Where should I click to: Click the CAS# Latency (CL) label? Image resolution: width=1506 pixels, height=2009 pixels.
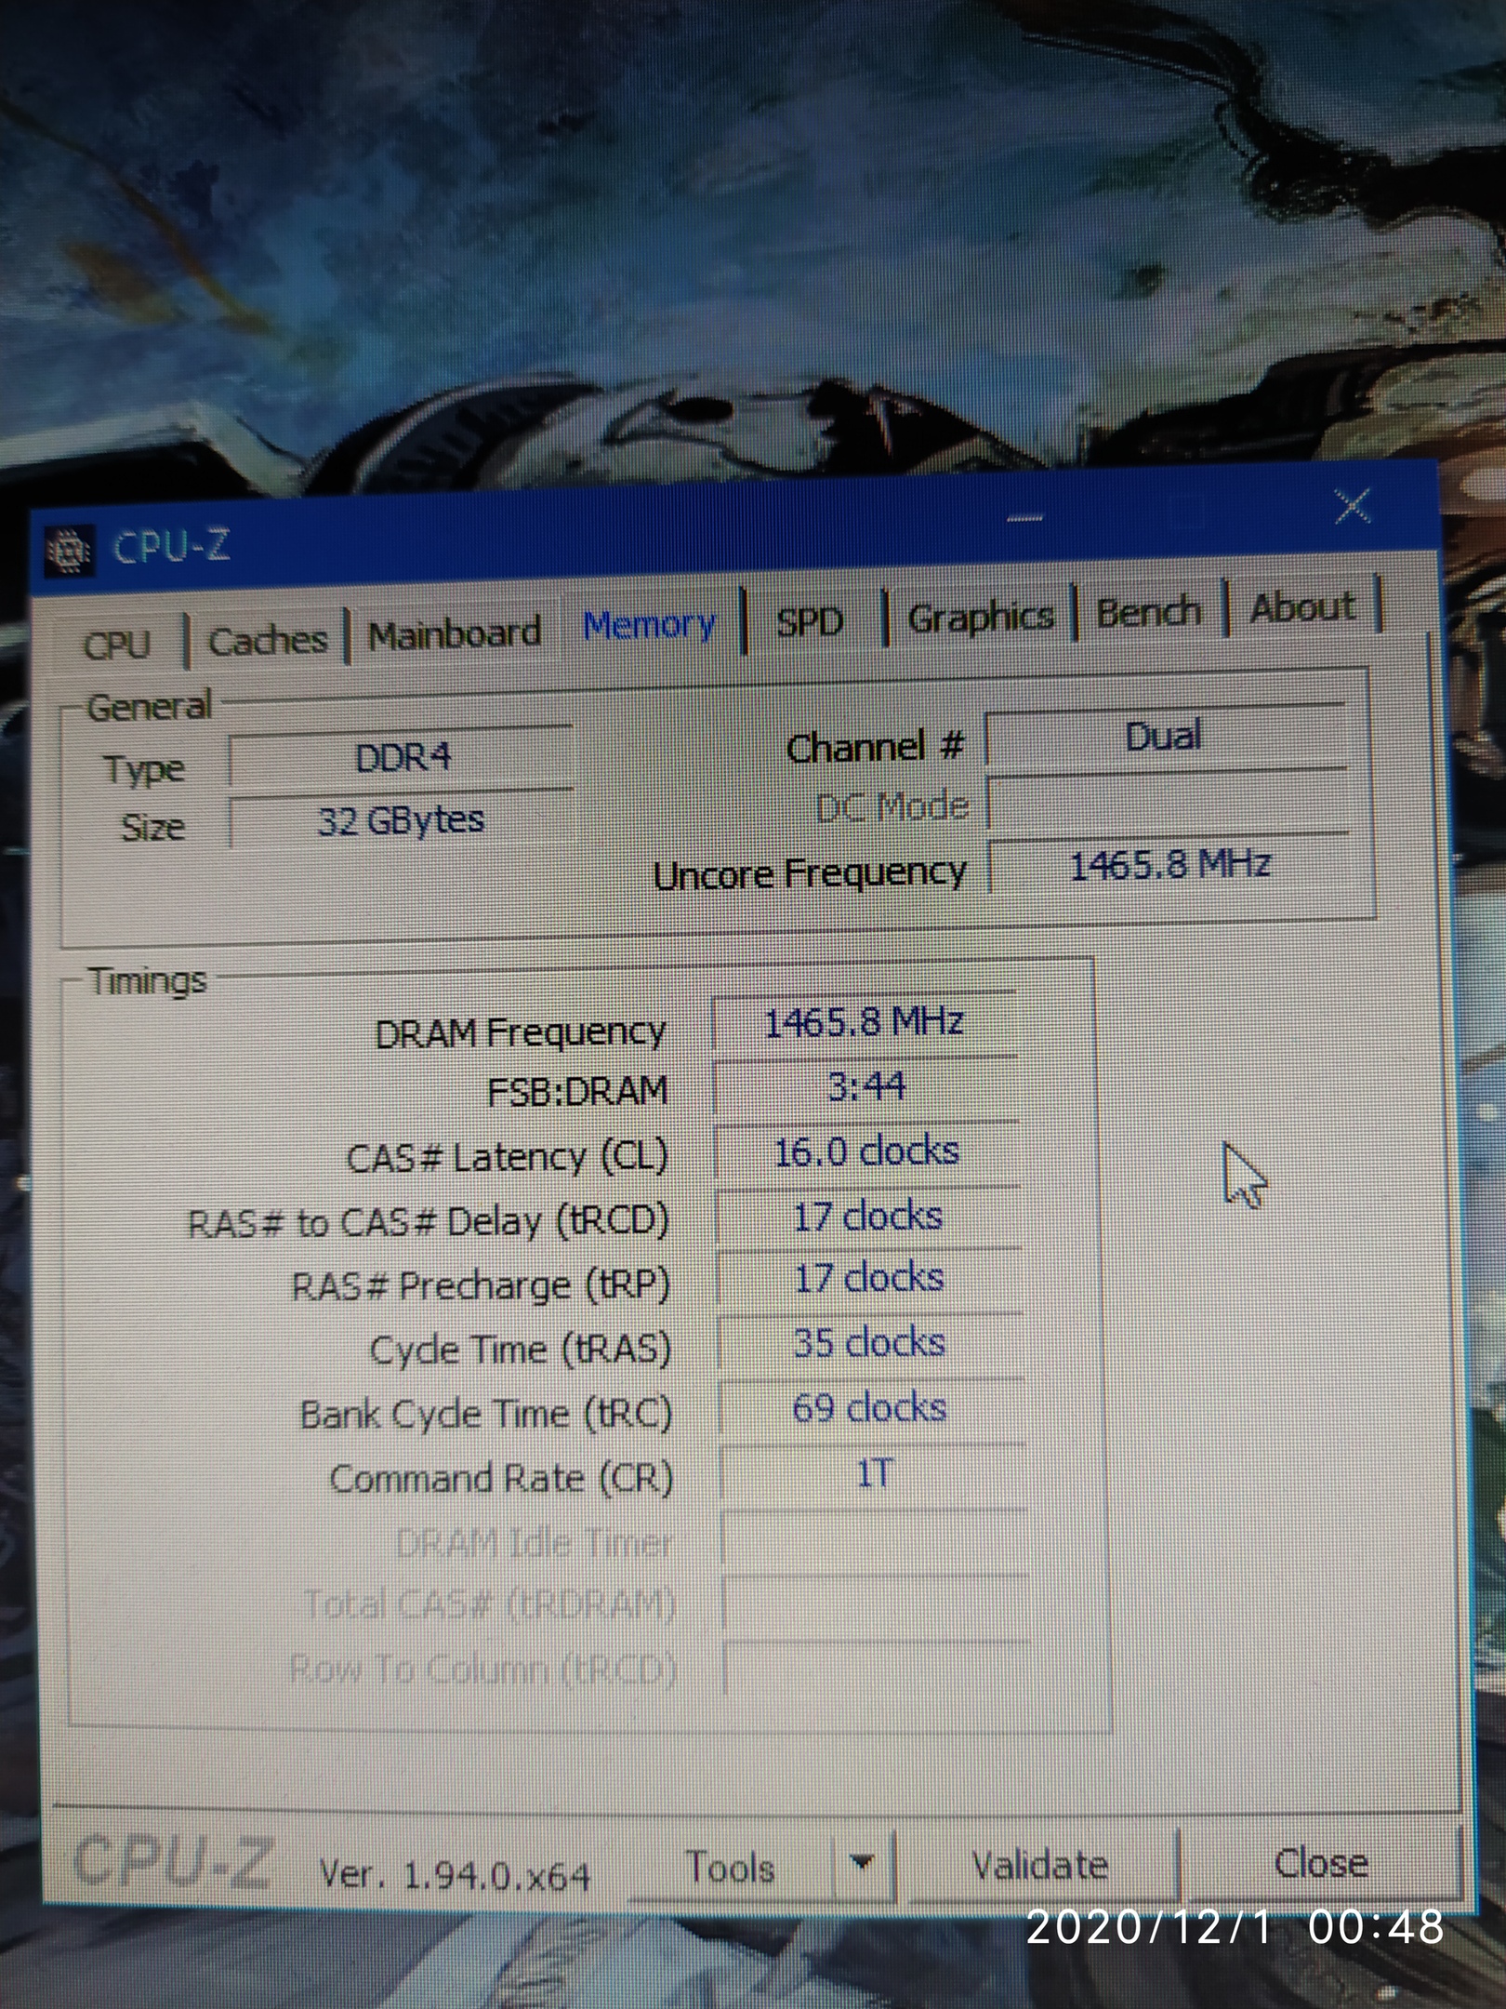point(508,1158)
